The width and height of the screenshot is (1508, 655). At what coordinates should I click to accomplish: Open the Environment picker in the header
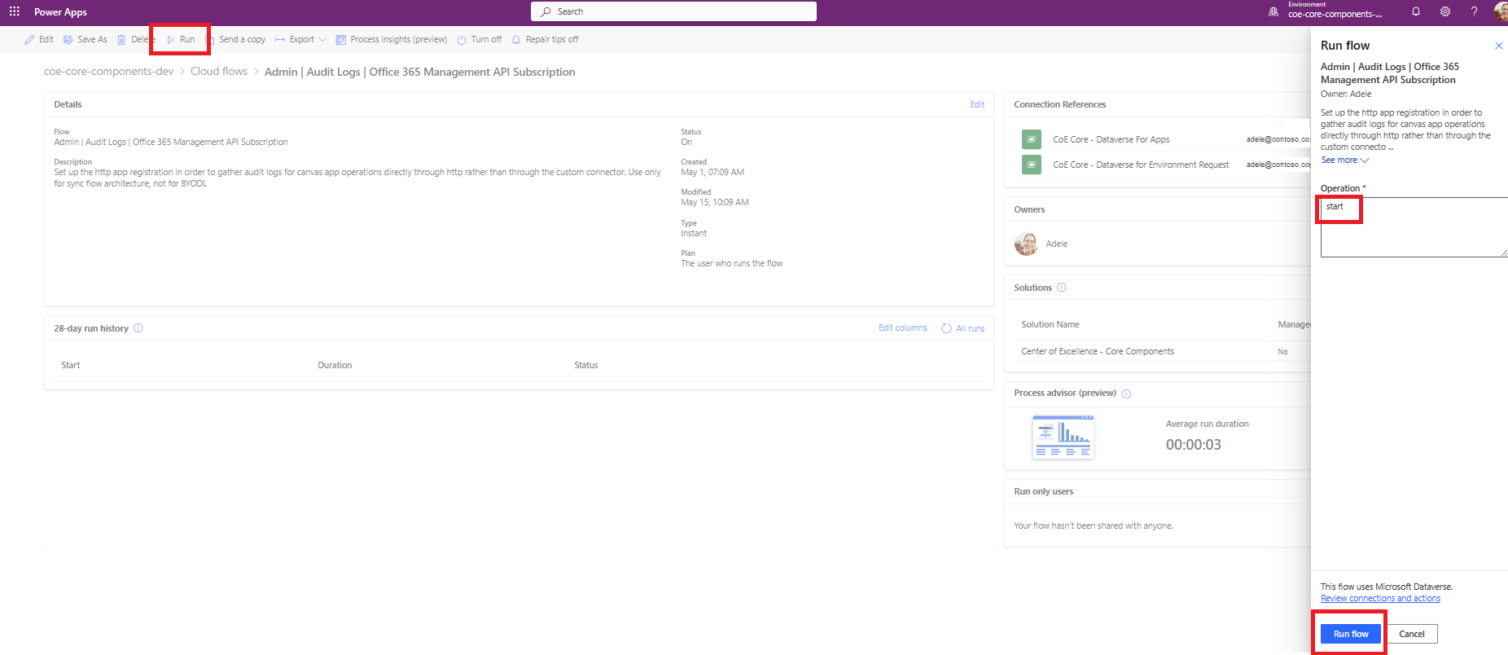coord(1326,11)
